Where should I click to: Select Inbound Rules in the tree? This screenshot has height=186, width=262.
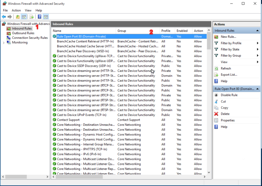click(22, 29)
